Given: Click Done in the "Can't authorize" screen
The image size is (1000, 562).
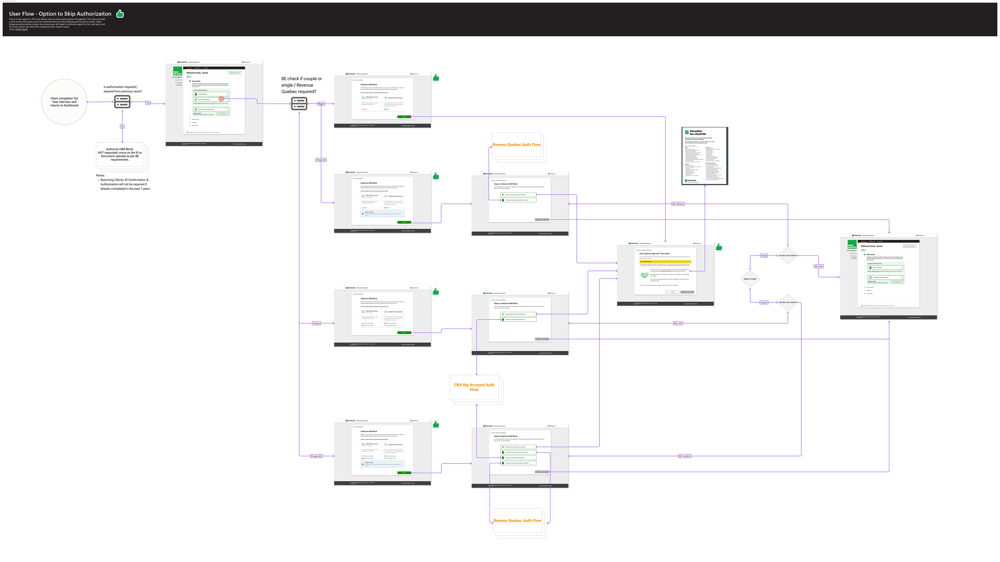Looking at the screenshot, I should 687,292.
